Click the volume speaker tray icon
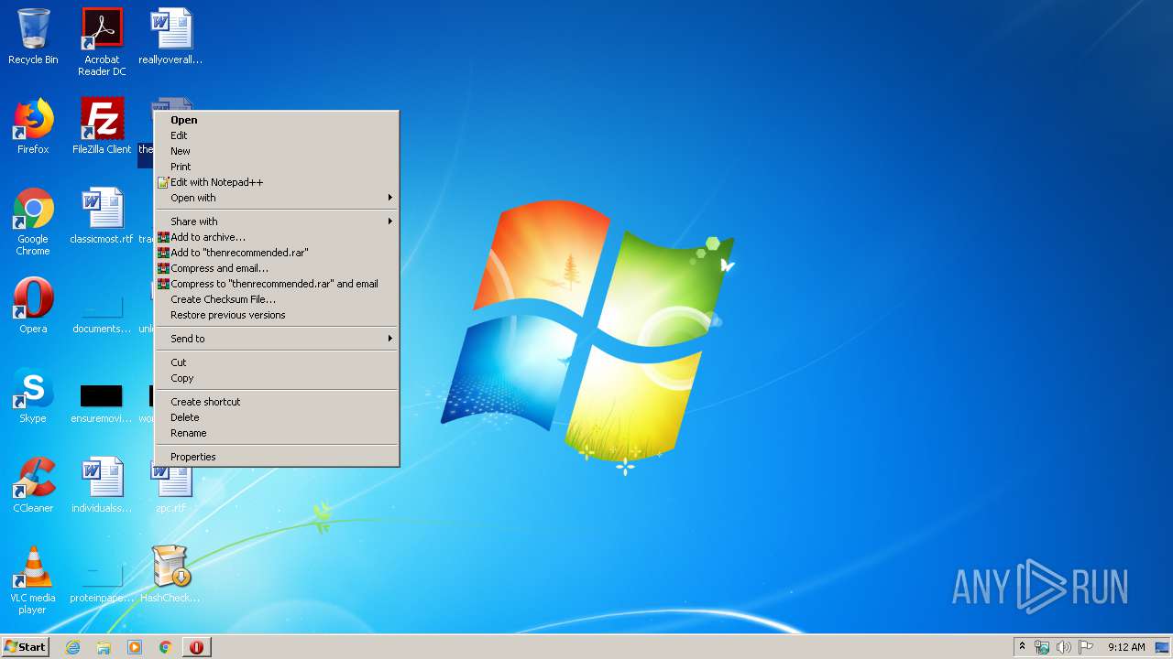 point(1063,647)
